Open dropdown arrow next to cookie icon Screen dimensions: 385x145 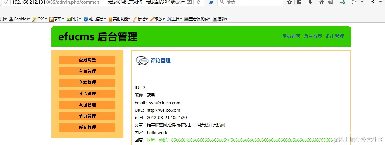pyautogui.click(x=362, y=2)
